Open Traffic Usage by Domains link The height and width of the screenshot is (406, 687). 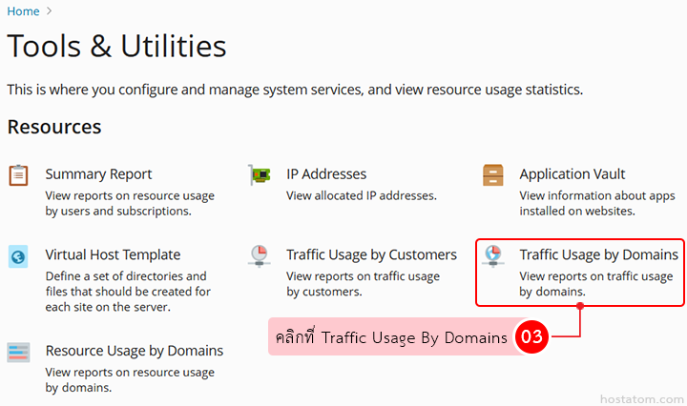[x=598, y=254]
